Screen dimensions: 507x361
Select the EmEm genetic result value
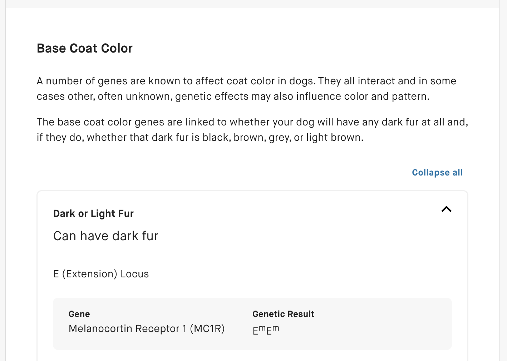pyautogui.click(x=266, y=330)
